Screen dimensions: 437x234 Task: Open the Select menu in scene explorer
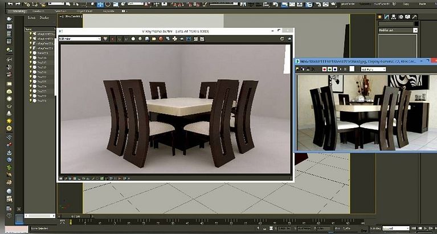pos(32,17)
